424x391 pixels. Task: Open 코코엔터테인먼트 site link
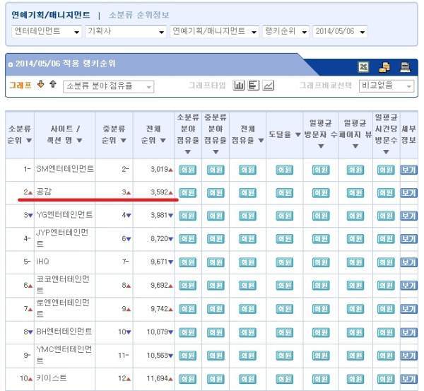point(63,285)
